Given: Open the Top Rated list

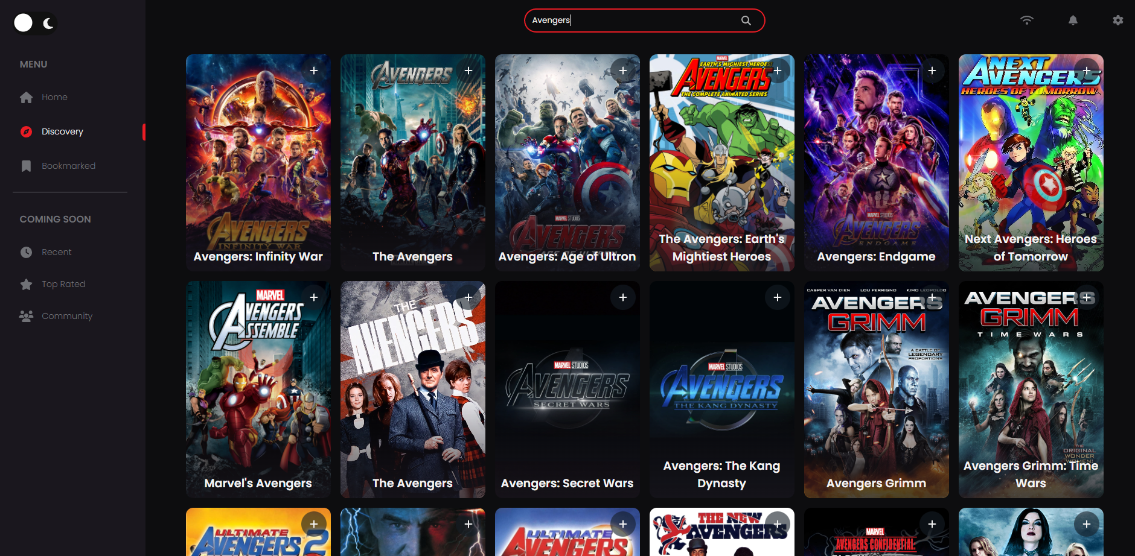Looking at the screenshot, I should tap(63, 284).
